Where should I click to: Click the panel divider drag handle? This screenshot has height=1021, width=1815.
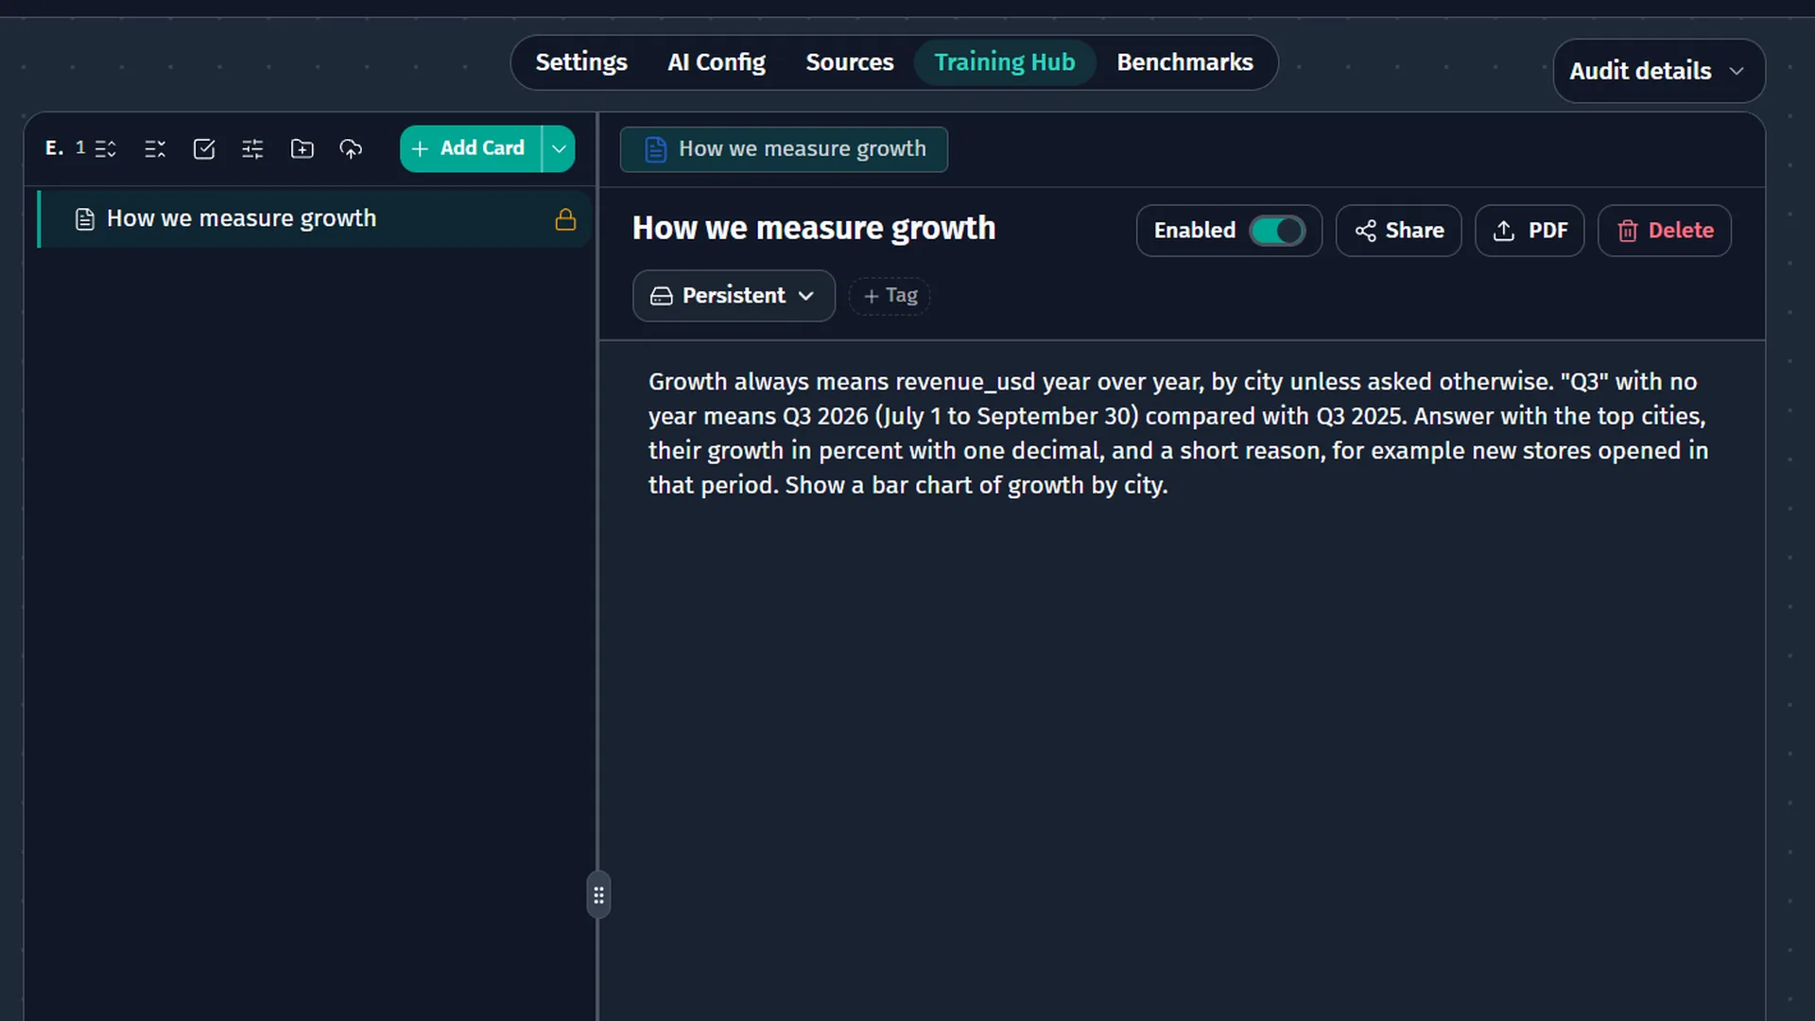coord(598,894)
